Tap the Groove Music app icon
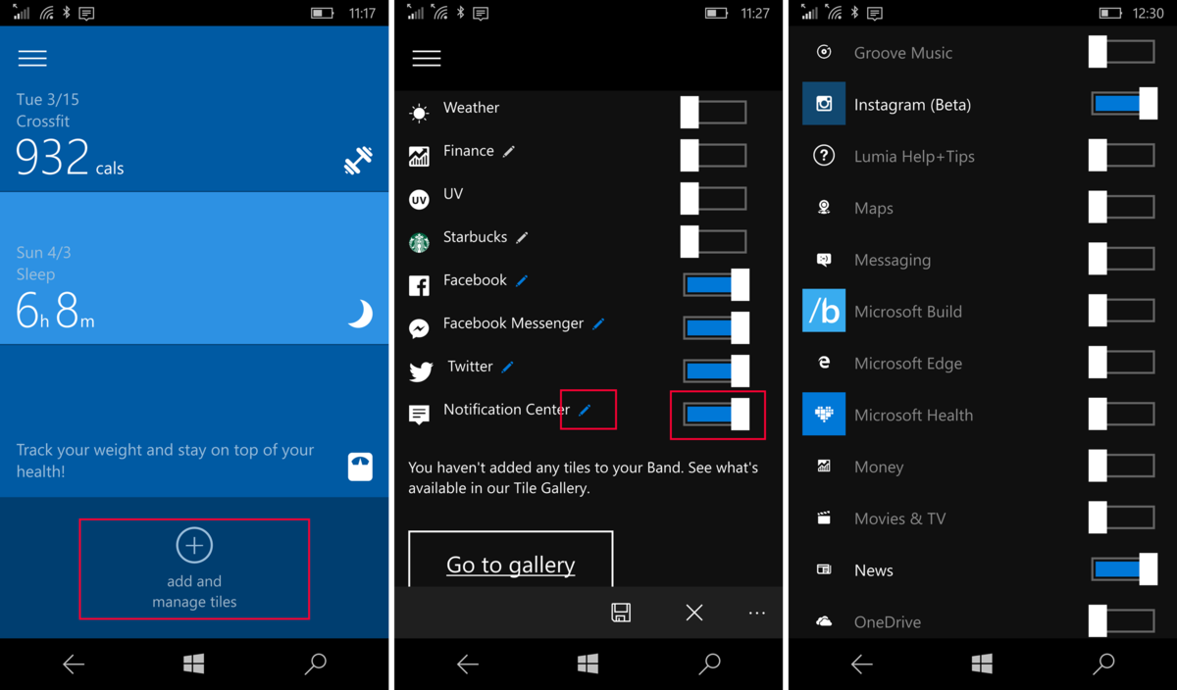The width and height of the screenshot is (1177, 690). click(824, 52)
